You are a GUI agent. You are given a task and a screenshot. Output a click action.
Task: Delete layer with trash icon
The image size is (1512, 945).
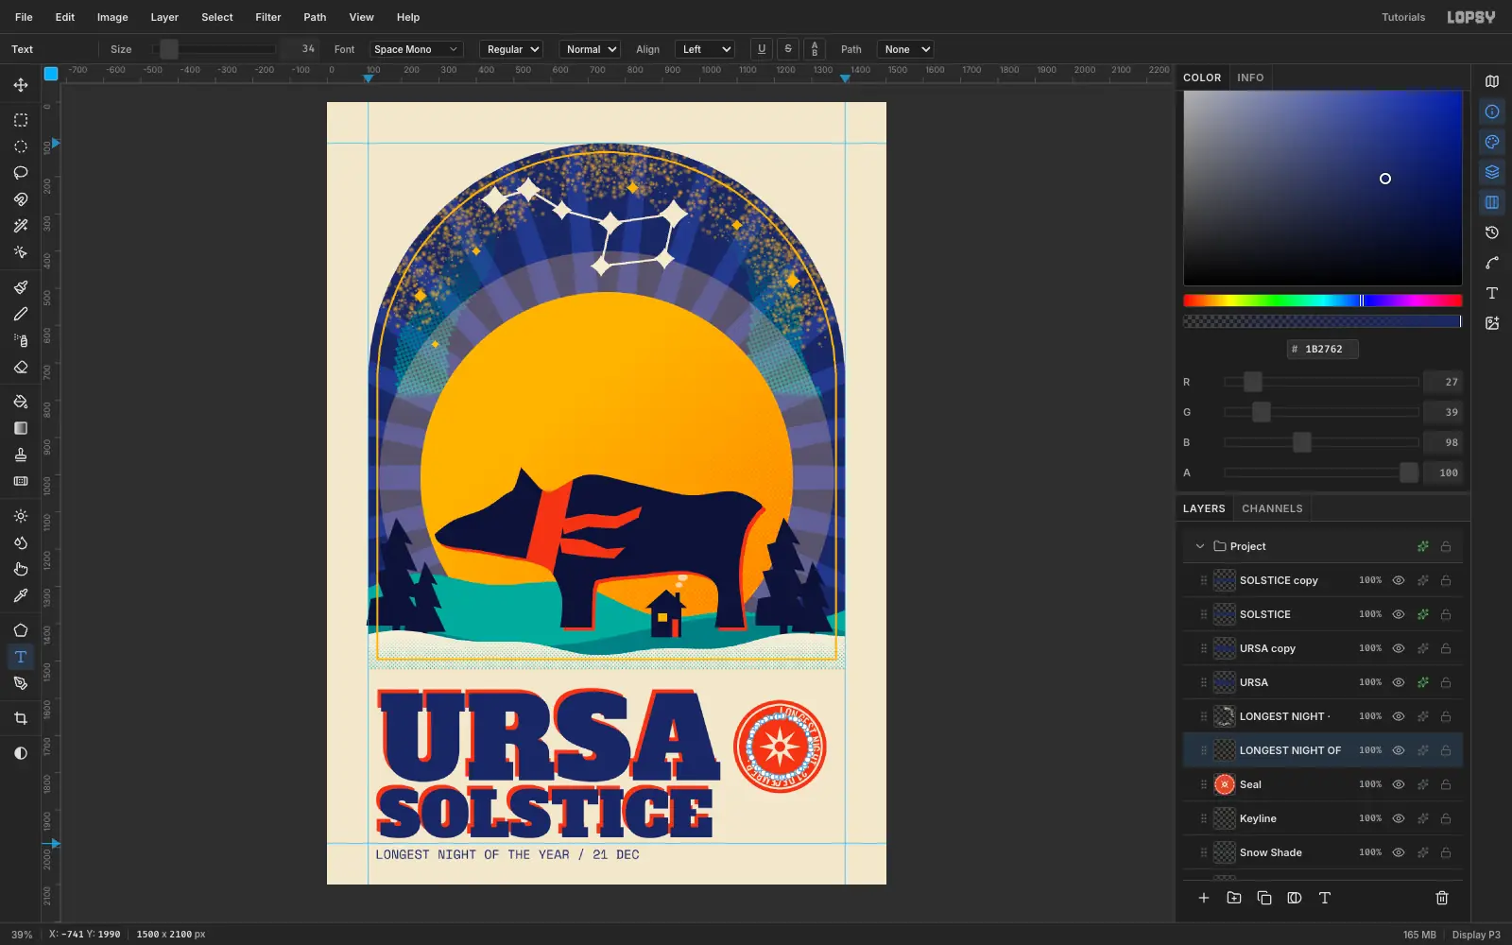pyautogui.click(x=1442, y=898)
